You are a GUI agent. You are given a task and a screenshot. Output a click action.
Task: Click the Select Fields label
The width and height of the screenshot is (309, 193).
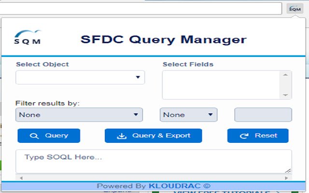(x=188, y=64)
